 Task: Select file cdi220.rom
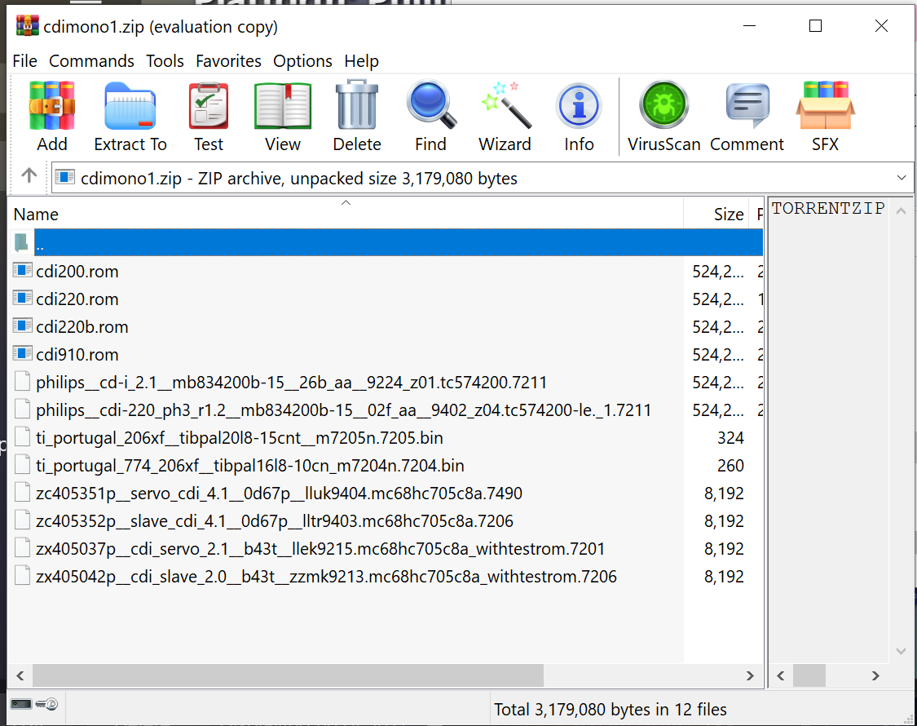(x=77, y=299)
